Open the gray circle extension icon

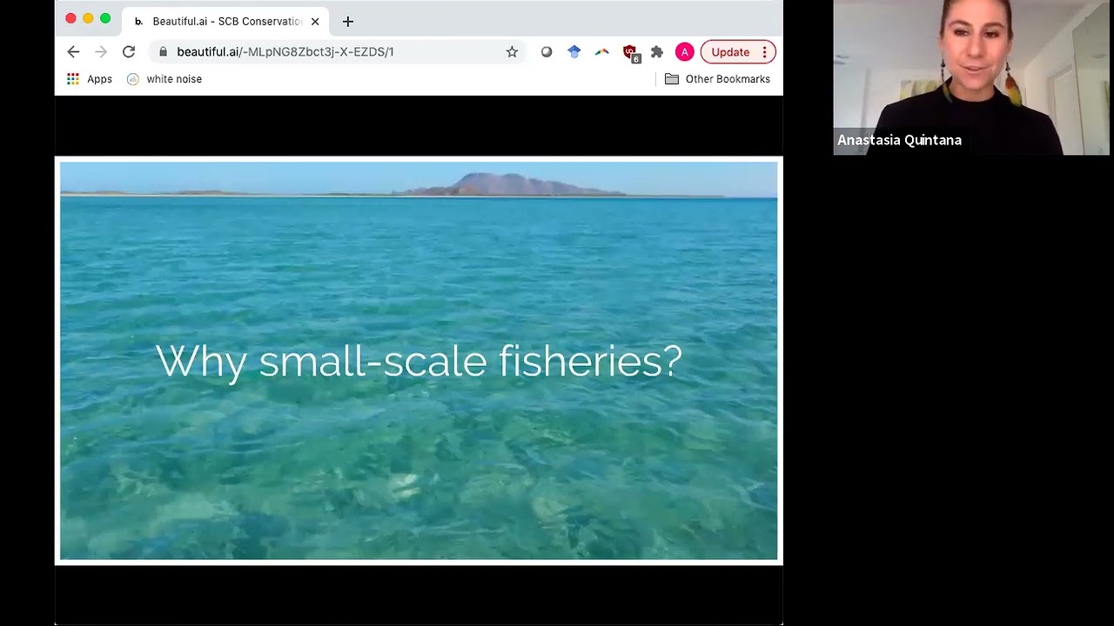(547, 52)
